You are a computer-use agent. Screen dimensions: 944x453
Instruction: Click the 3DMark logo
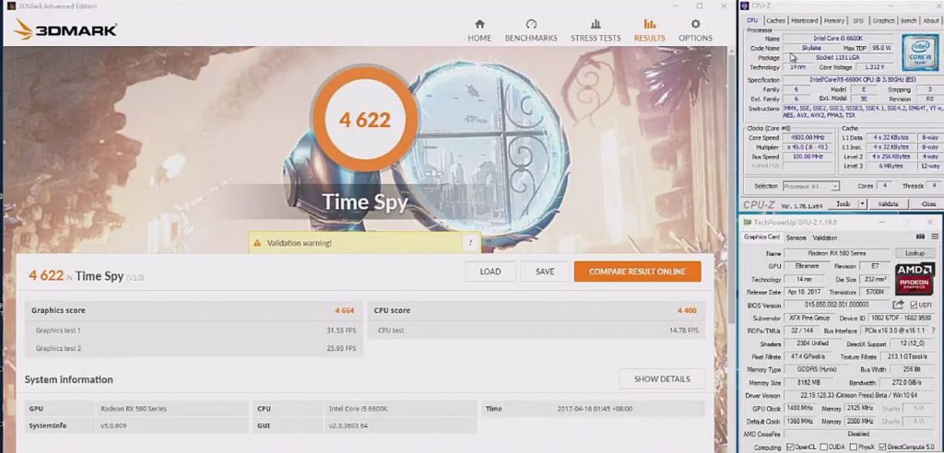coord(65,29)
